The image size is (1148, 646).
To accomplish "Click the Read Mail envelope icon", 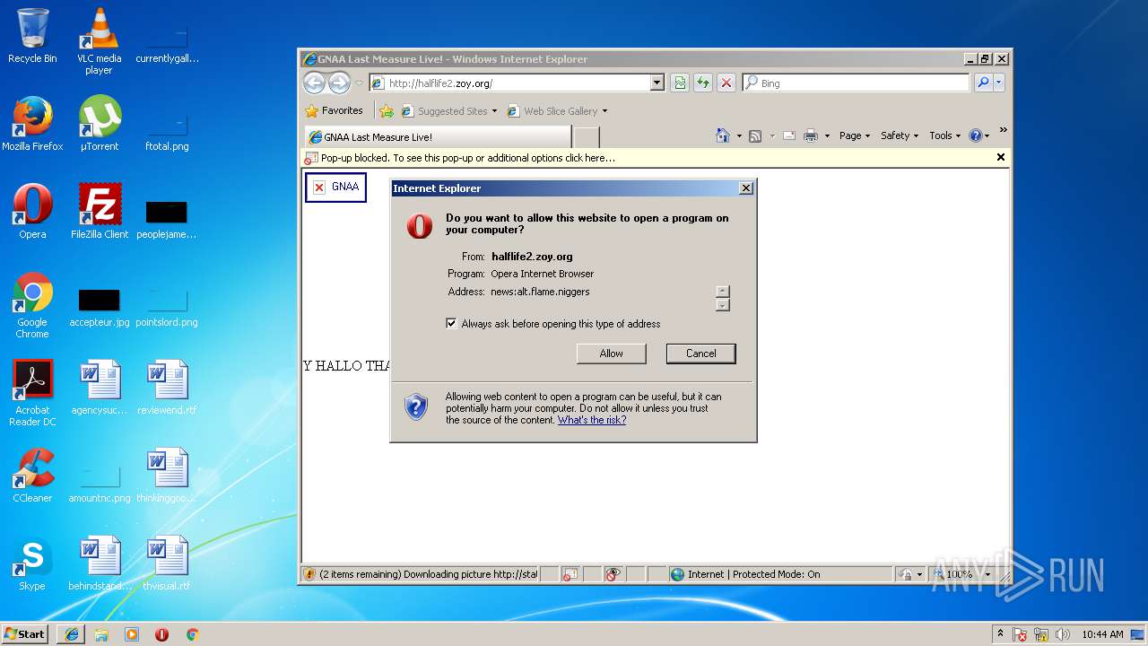I will pos(789,135).
